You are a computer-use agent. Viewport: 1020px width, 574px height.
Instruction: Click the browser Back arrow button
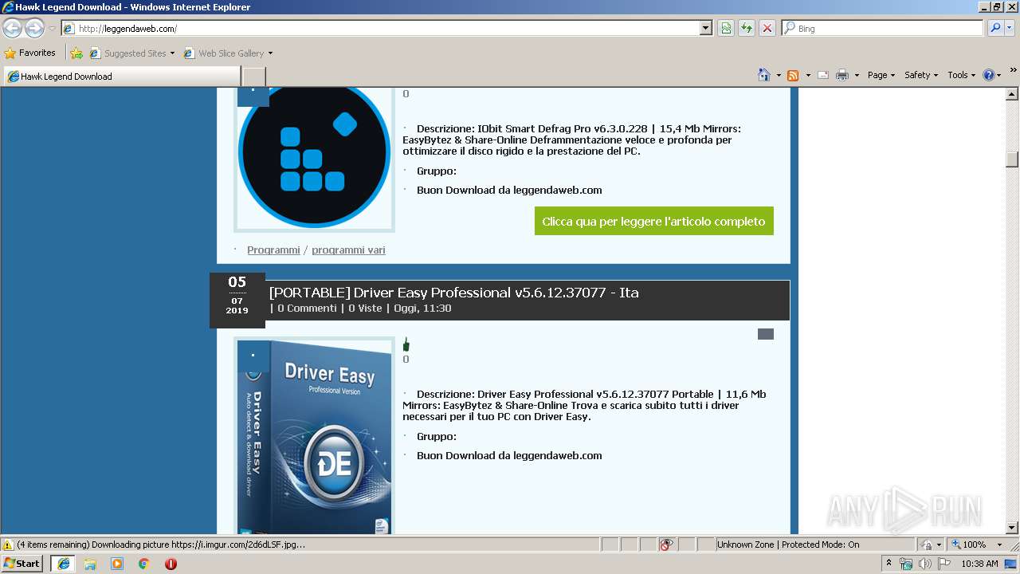coord(12,29)
